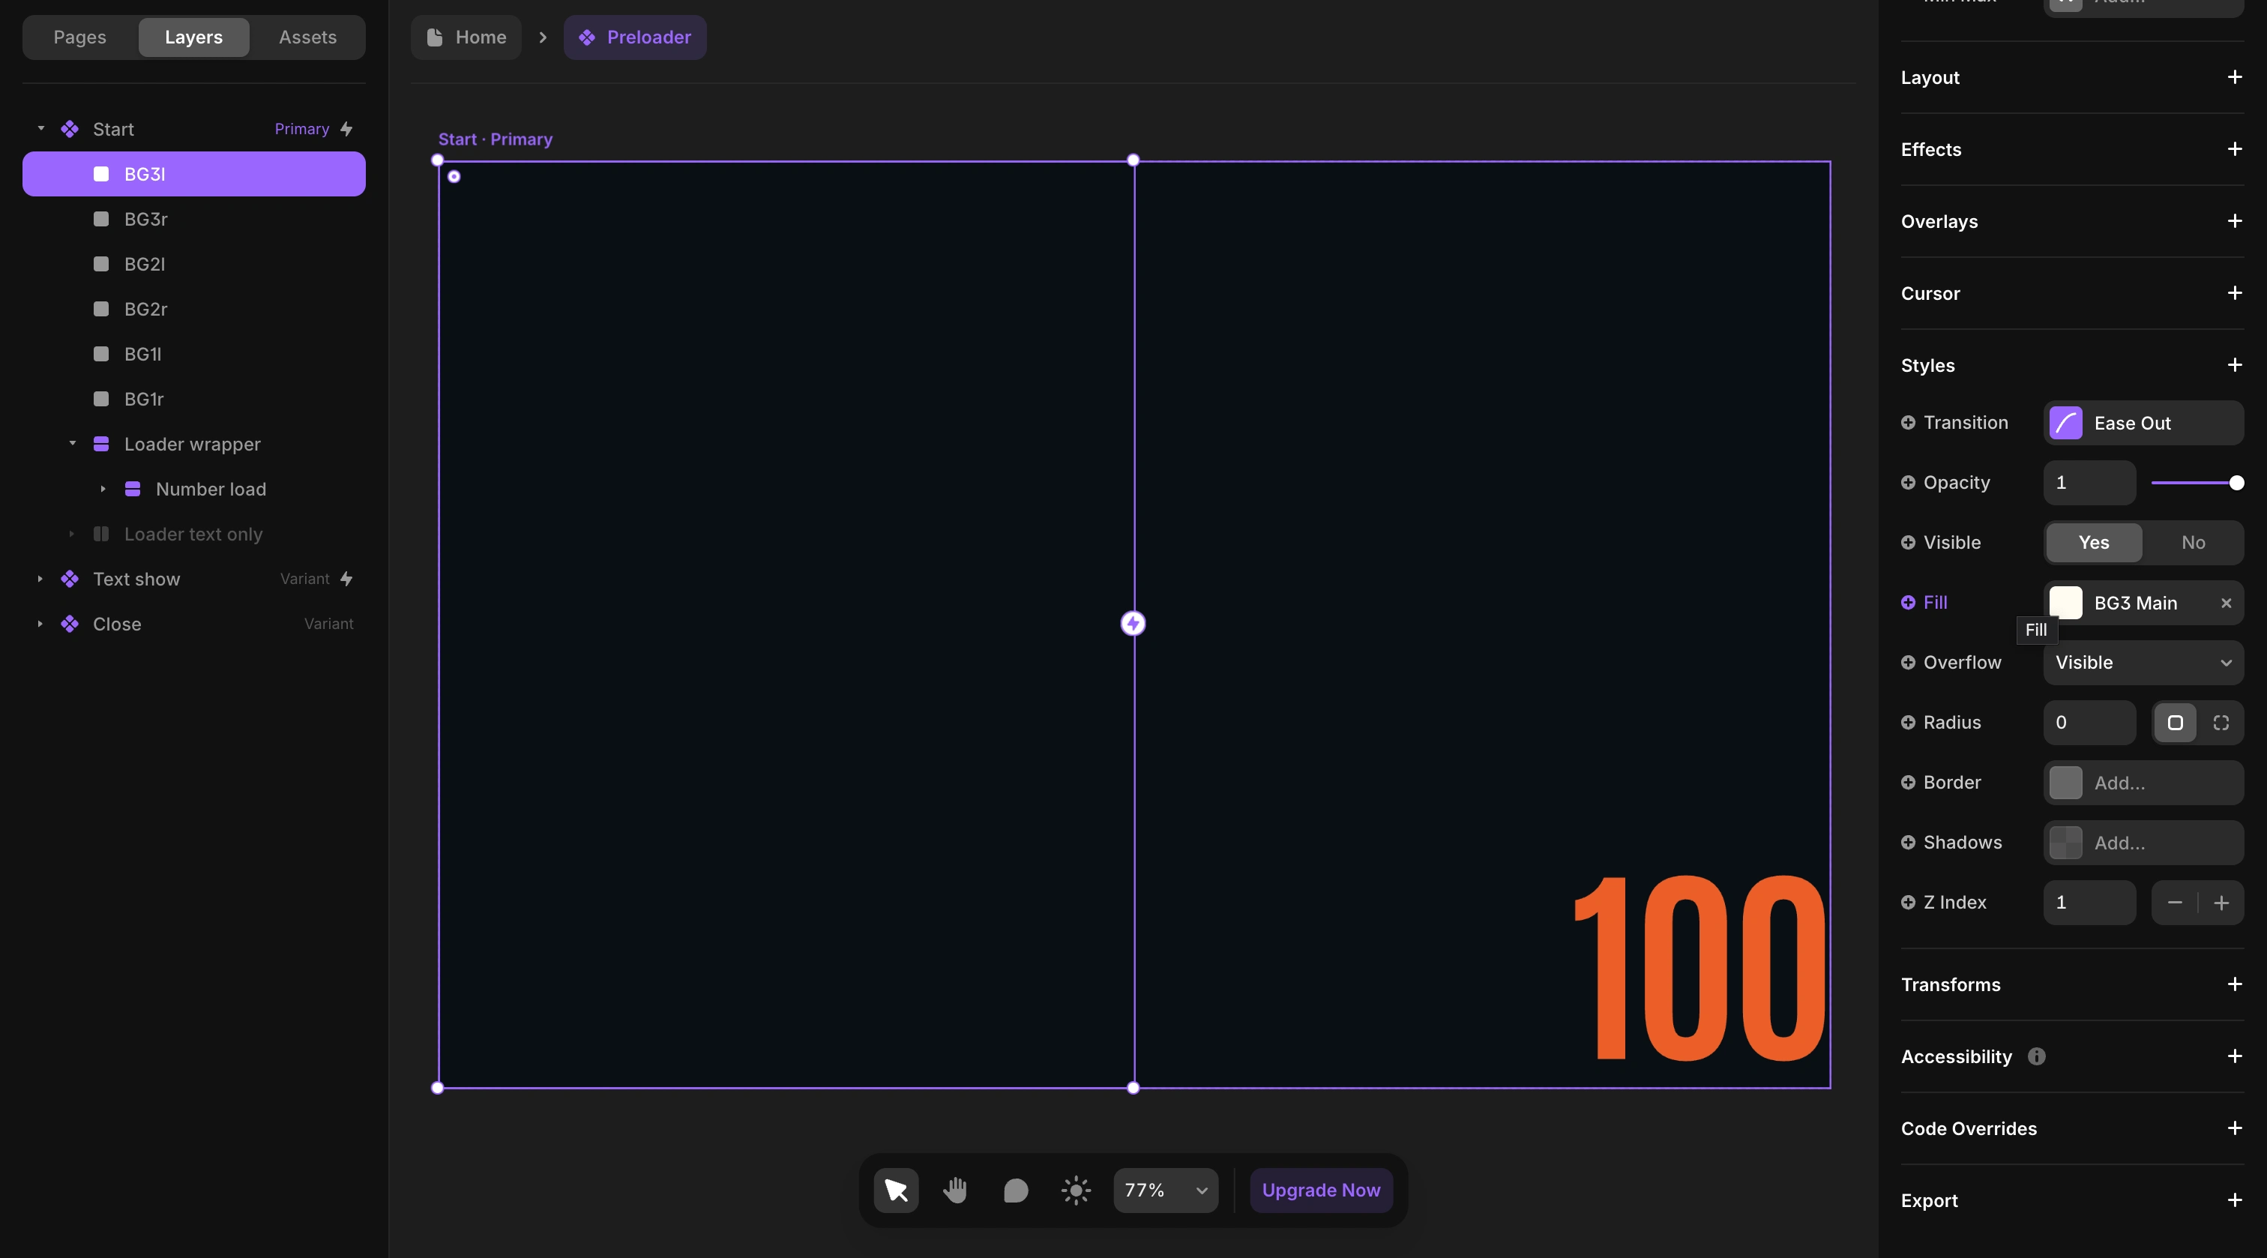Select the hand pan tool
This screenshot has width=2267, height=1258.
pos(955,1191)
